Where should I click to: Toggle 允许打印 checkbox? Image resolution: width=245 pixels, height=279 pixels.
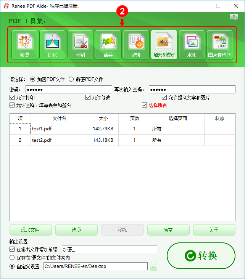pyautogui.click(x=12, y=98)
